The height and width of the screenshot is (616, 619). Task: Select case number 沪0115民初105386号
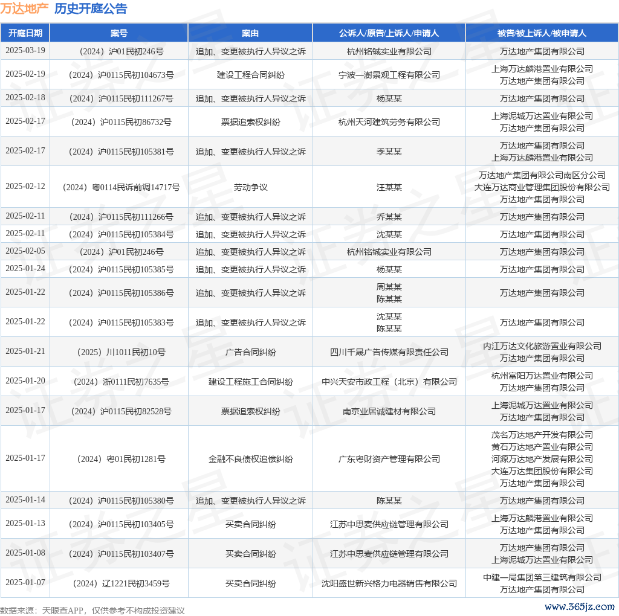(121, 293)
